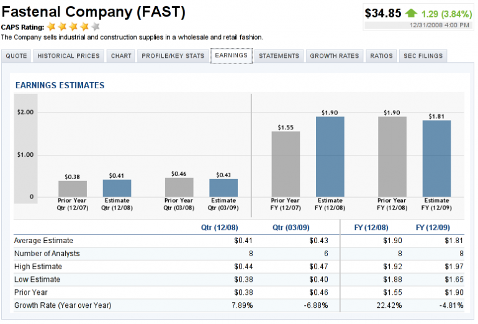478x324 pixels.
Task: View the SEC Filings tab
Action: (x=423, y=56)
